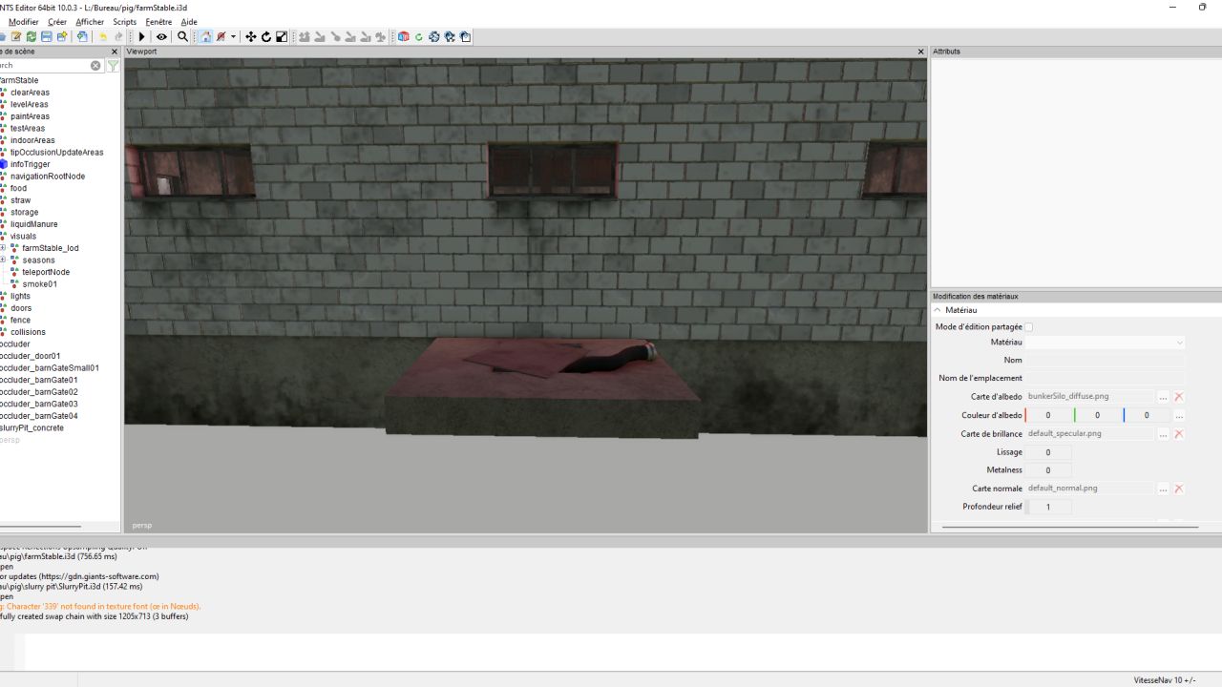
Task: Select the navigationRootNode item
Action: (x=48, y=177)
